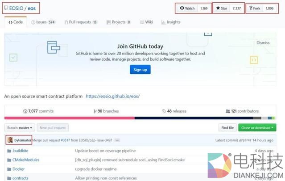Expand the Clone or download dropdown
The height and width of the screenshot is (181, 285).
[257, 128]
